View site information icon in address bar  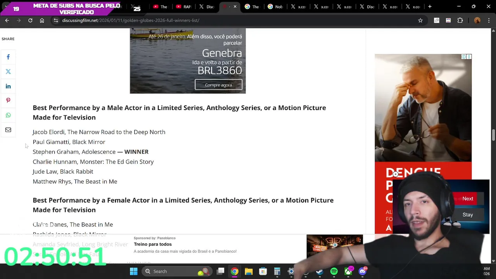click(x=56, y=20)
